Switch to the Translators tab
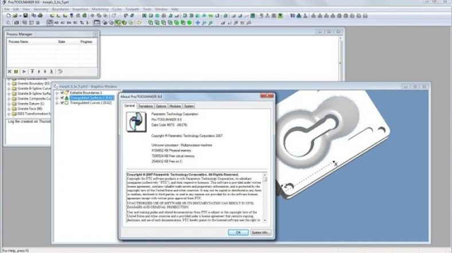Screen dimensions: 452x253 tap(146, 106)
